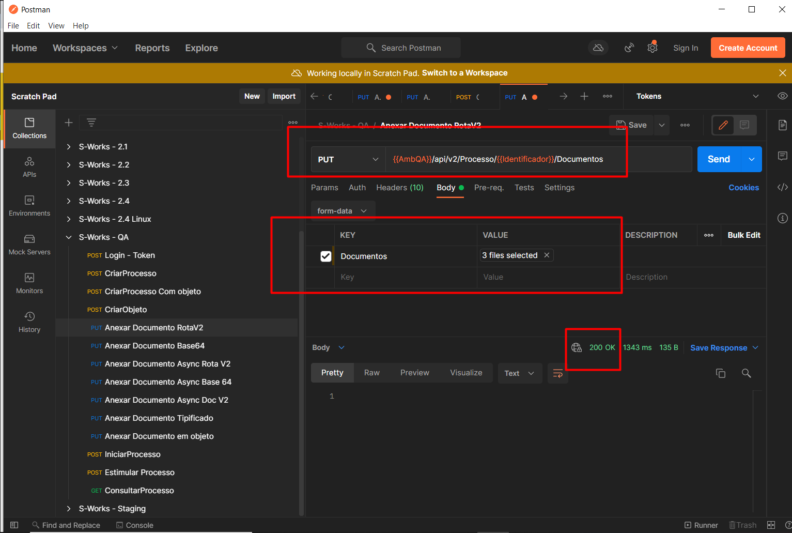
Task: Open the Workspaces dropdown menu
Action: click(x=85, y=48)
